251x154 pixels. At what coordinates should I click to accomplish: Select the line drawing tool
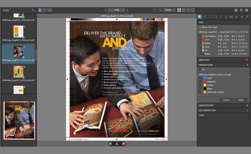pyautogui.click(x=221, y=17)
